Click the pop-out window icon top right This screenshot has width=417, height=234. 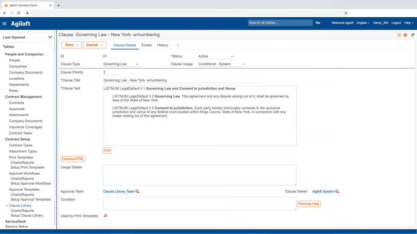412,35
